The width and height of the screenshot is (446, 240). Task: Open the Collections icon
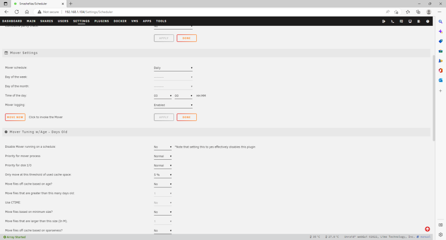(x=418, y=12)
